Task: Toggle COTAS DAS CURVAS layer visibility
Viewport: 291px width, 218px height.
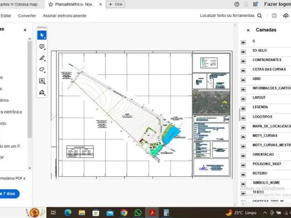Action: (243, 71)
